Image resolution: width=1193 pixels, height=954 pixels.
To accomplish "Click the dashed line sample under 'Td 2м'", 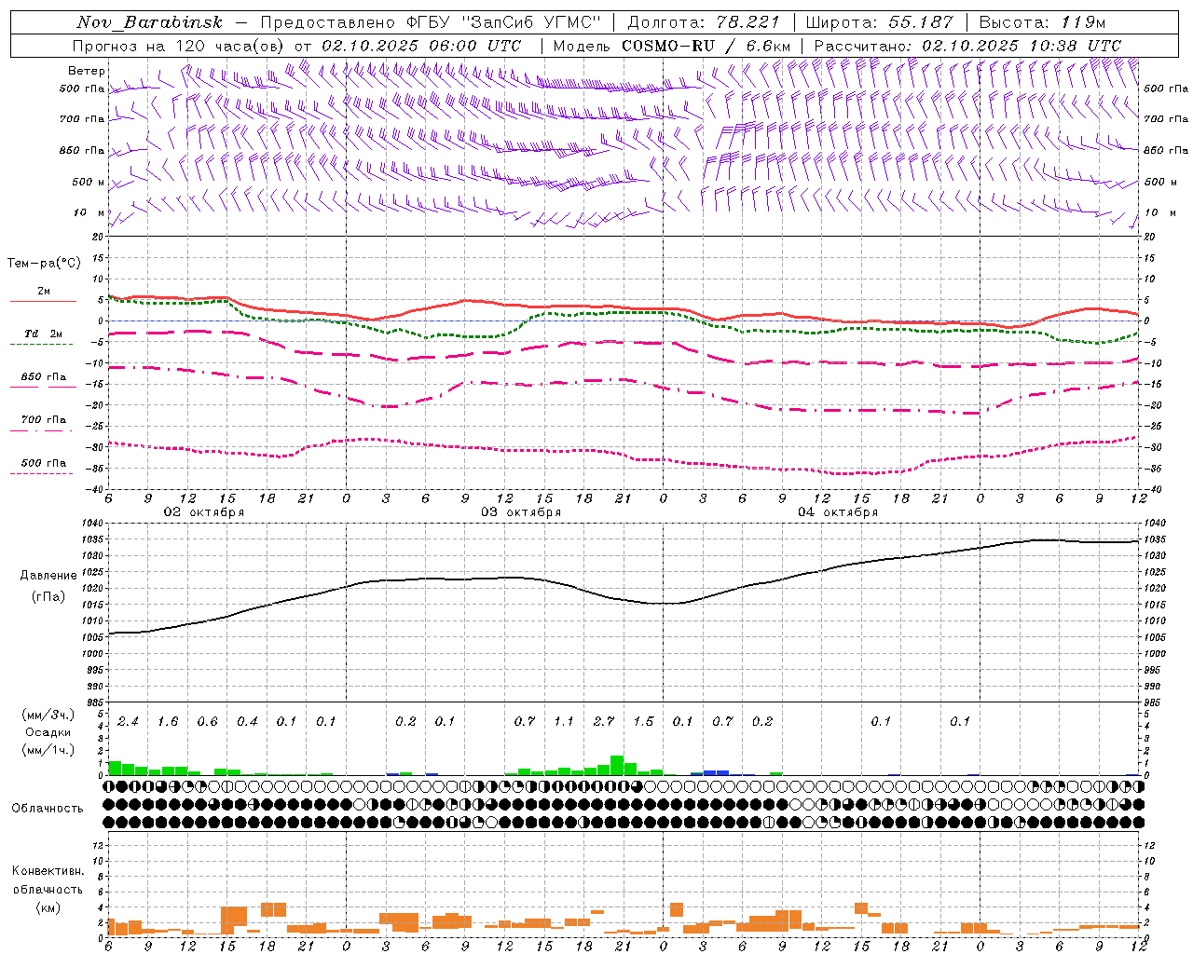I will click(x=41, y=344).
